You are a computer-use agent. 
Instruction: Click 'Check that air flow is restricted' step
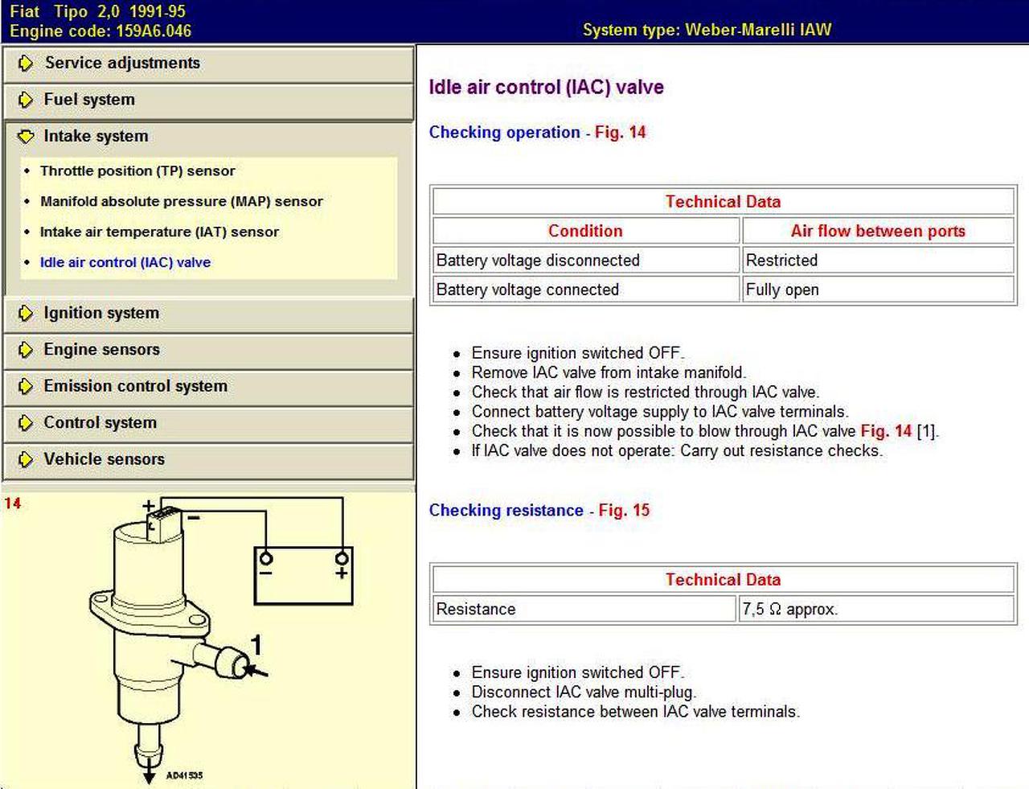[x=646, y=392]
